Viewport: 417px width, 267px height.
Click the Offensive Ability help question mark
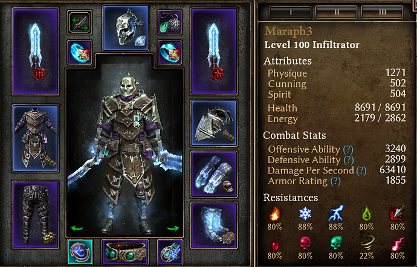[348, 149]
